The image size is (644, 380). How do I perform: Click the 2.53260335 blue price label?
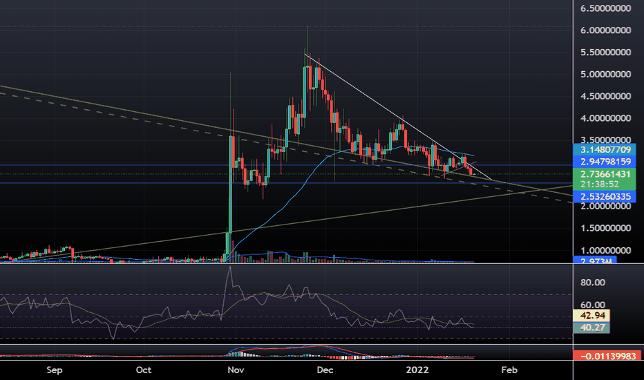tap(604, 196)
